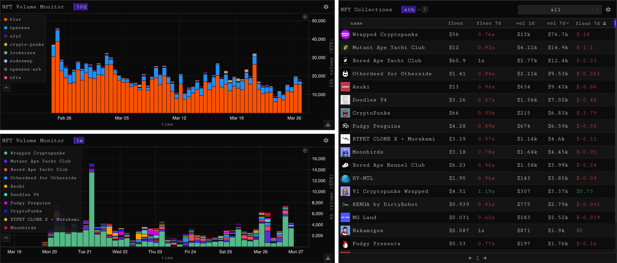Click the Bored Ape Kennel Club logo
This screenshot has width=617, height=263.
(x=345, y=165)
